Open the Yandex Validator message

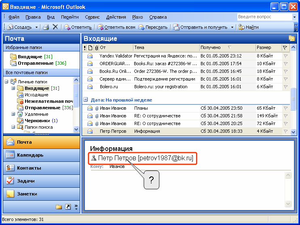pyautogui.click(x=186, y=56)
